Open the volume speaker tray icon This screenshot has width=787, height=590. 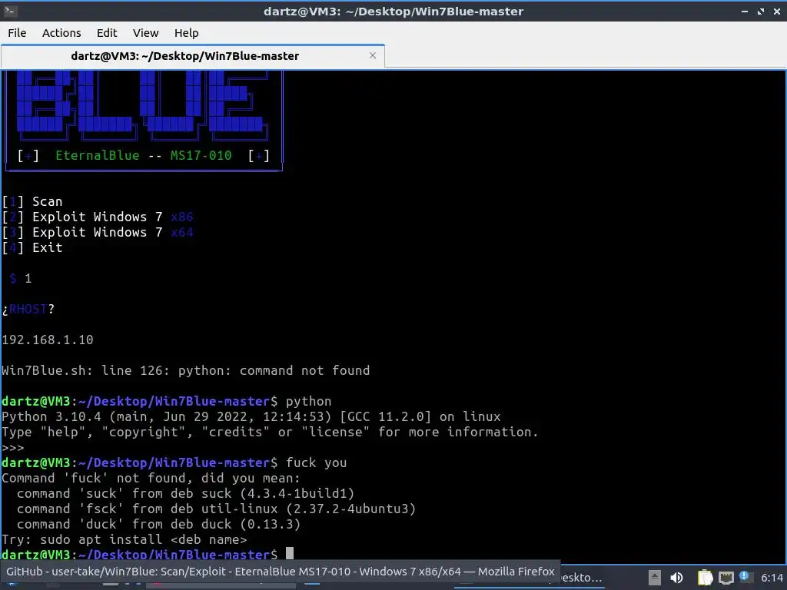pos(676,578)
